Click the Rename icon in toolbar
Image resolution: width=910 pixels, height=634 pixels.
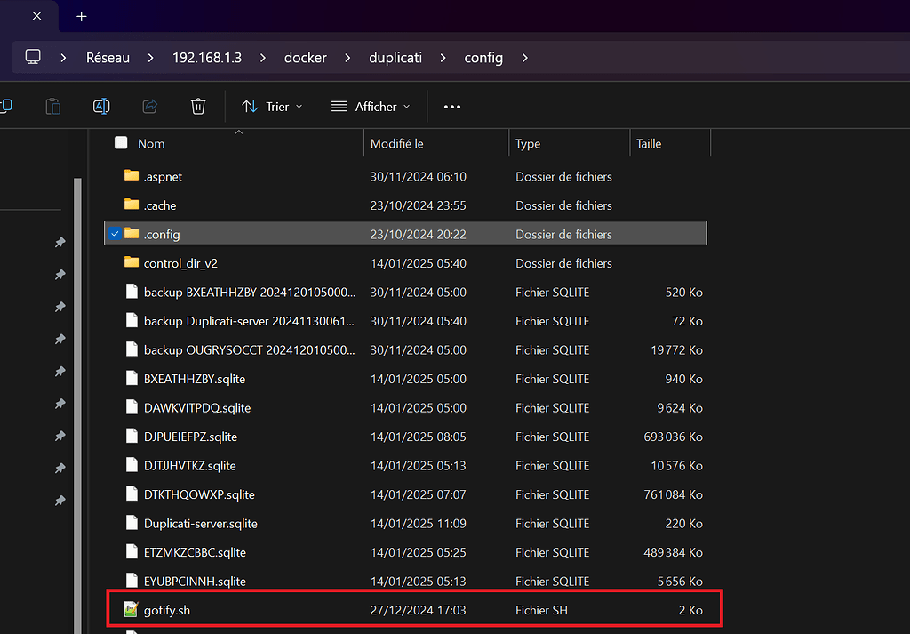tap(101, 107)
